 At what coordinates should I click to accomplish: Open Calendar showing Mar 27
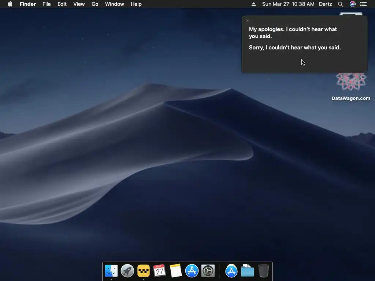(x=159, y=271)
